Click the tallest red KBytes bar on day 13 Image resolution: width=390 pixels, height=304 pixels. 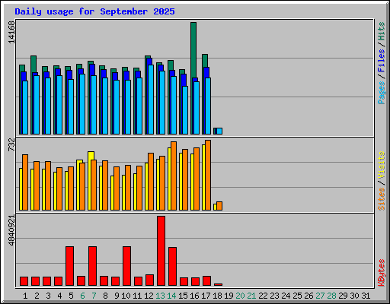tap(161, 251)
